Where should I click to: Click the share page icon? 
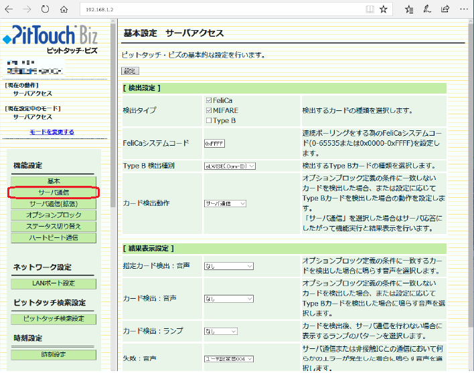point(445,9)
